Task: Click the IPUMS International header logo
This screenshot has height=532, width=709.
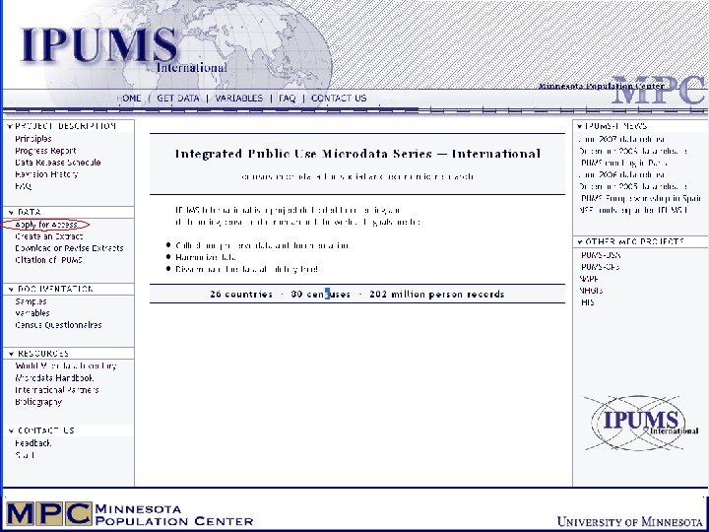Action: [x=122, y=50]
